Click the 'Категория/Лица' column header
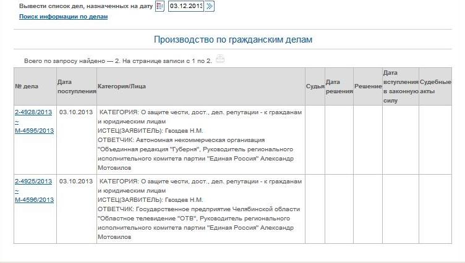The width and height of the screenshot is (465, 263). point(201,86)
